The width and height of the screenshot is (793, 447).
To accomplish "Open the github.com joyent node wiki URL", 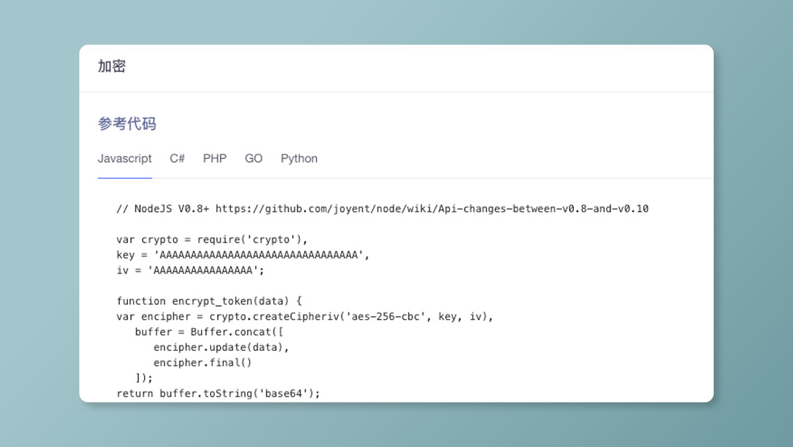I will [432, 209].
